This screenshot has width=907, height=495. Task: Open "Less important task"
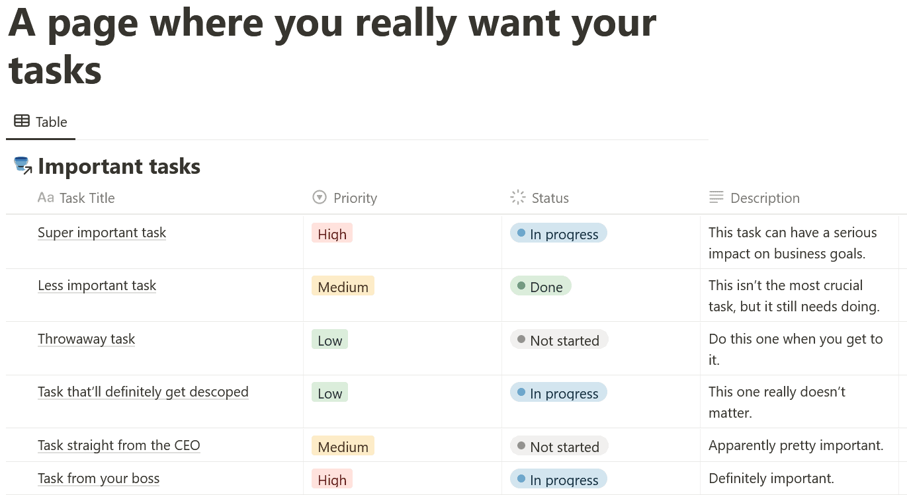coord(97,285)
